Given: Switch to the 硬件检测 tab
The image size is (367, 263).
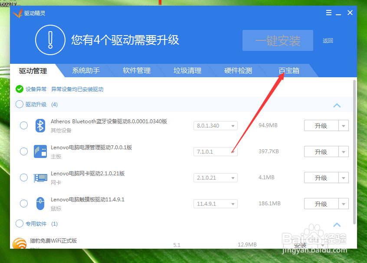Looking at the screenshot, I should (x=238, y=70).
